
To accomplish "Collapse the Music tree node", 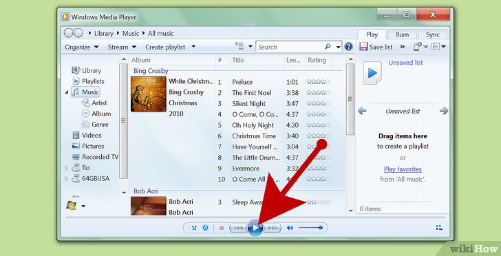I will [67, 92].
